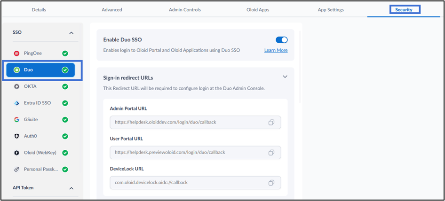Click the User Portal URL field
The width and height of the screenshot is (445, 201).
click(x=195, y=153)
